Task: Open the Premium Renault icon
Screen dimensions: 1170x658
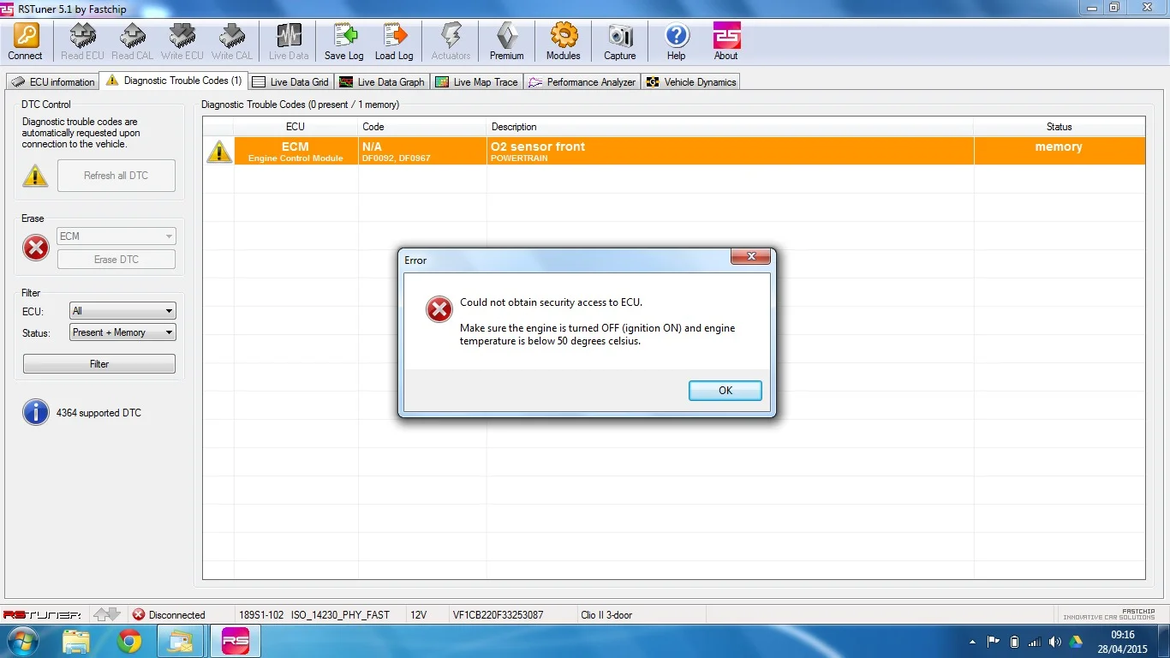Action: [507, 35]
